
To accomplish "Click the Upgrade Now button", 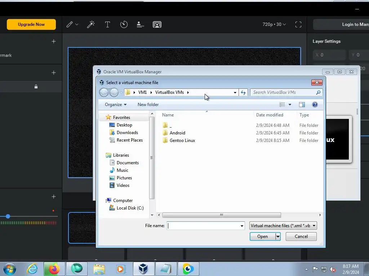I will [x=31, y=24].
